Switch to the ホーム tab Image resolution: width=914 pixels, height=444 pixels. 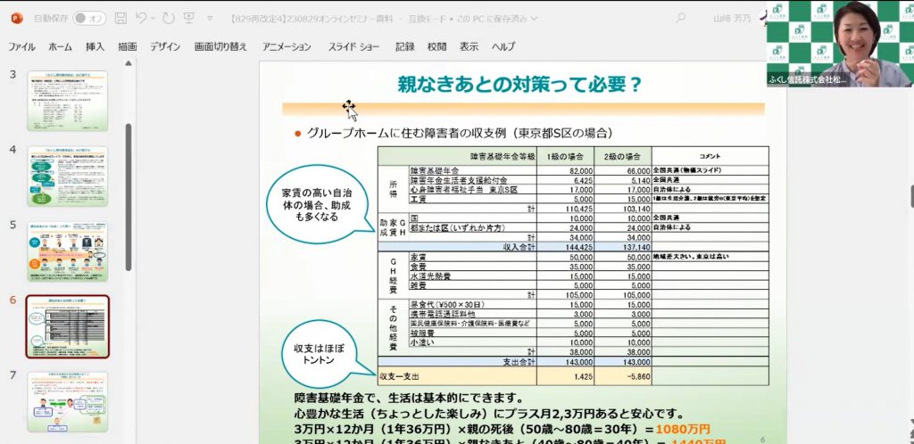click(61, 47)
